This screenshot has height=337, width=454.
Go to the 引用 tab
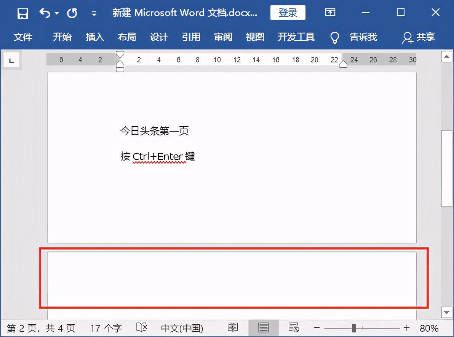(191, 37)
